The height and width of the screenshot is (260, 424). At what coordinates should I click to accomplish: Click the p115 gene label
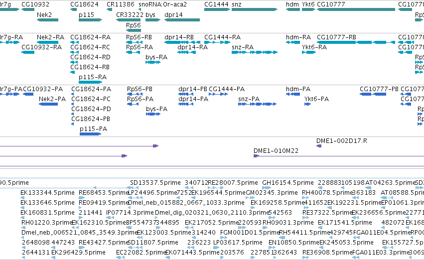[86, 14]
